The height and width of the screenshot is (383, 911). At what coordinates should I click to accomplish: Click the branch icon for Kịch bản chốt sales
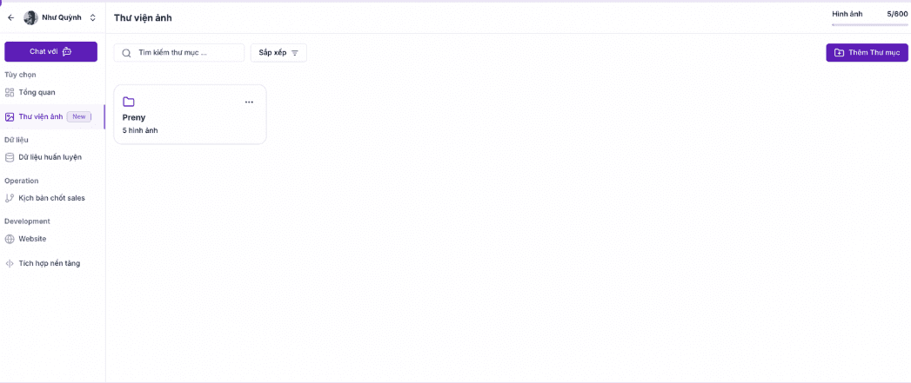(x=10, y=198)
